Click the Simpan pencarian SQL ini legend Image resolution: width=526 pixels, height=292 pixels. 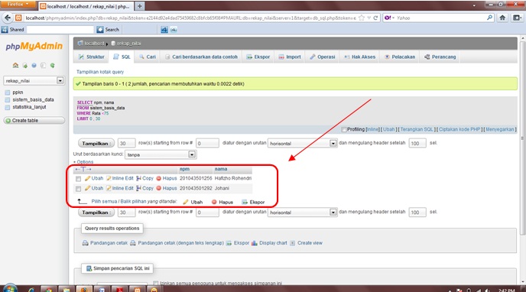click(118, 268)
